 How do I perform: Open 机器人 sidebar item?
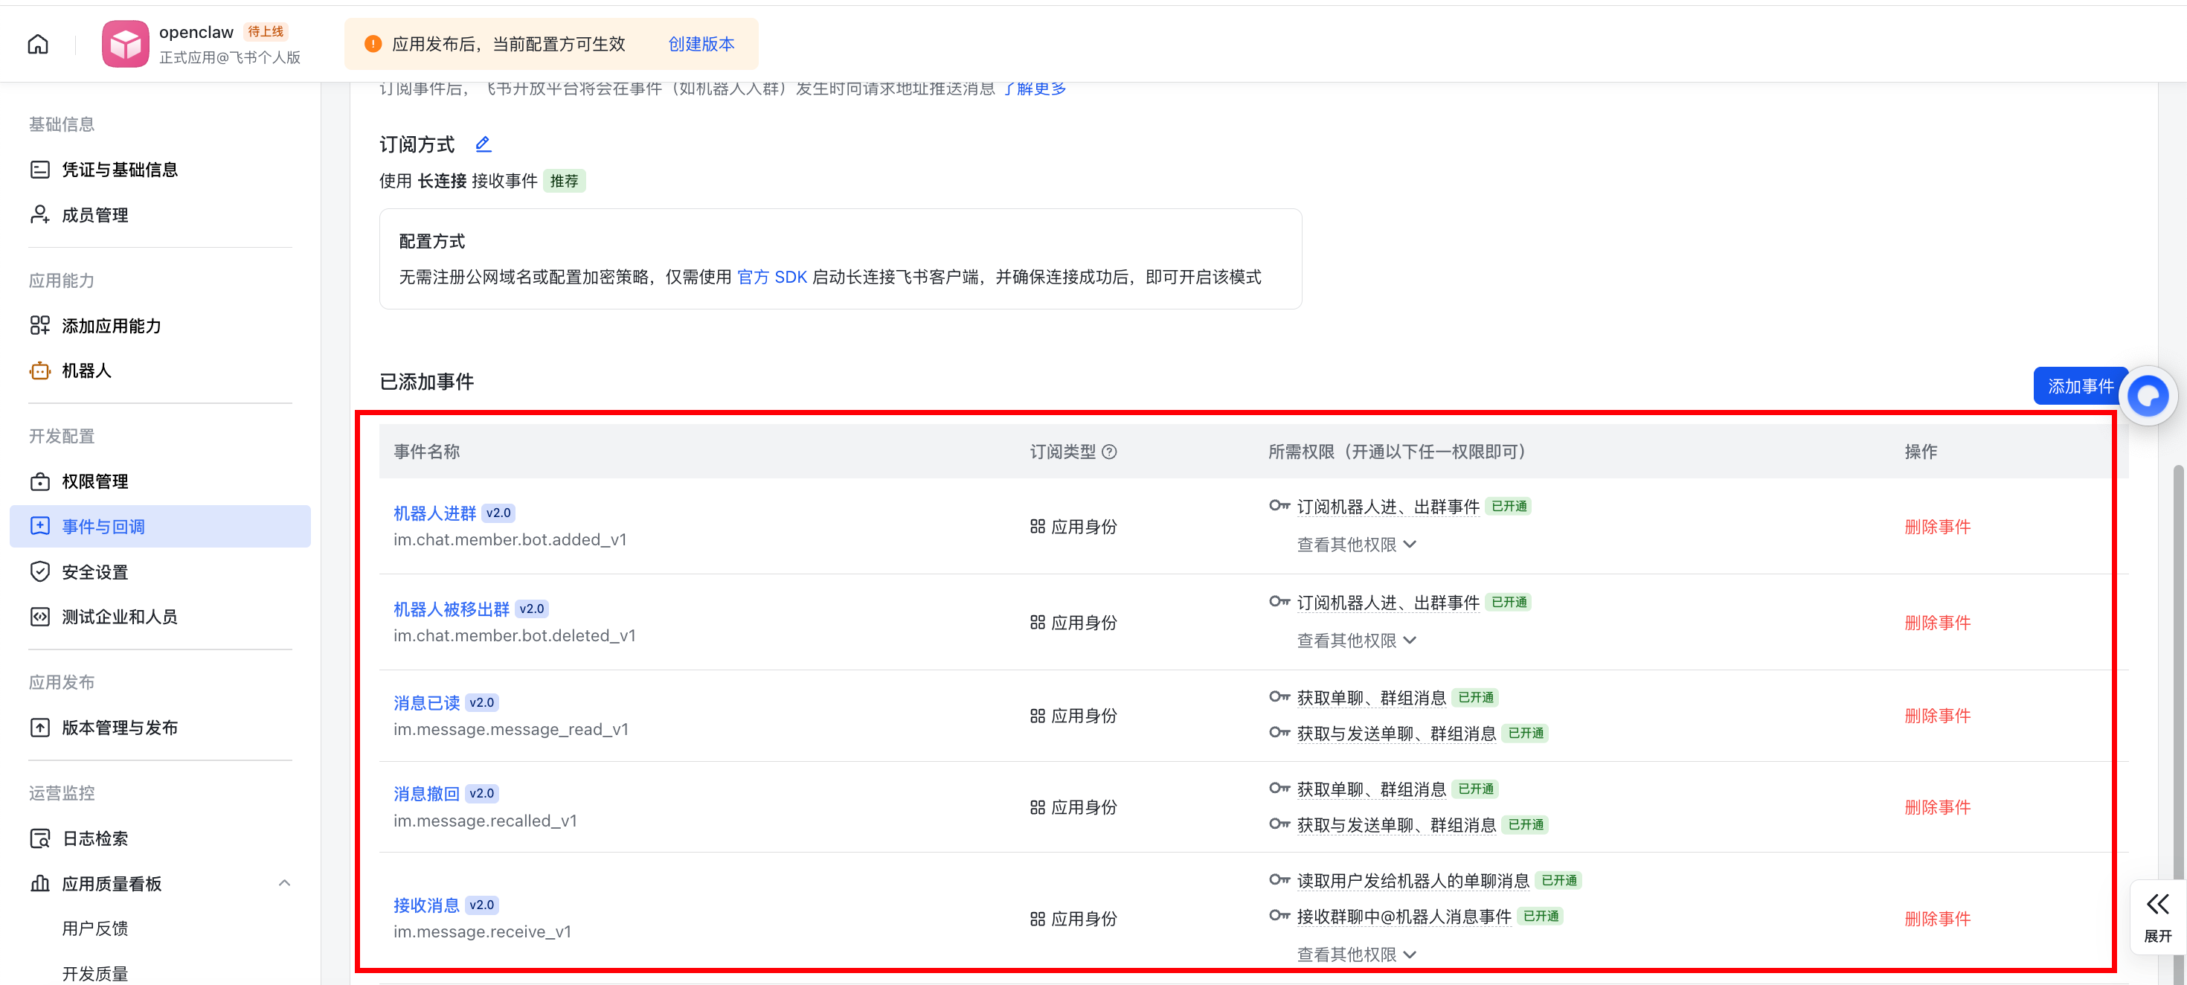(x=161, y=371)
